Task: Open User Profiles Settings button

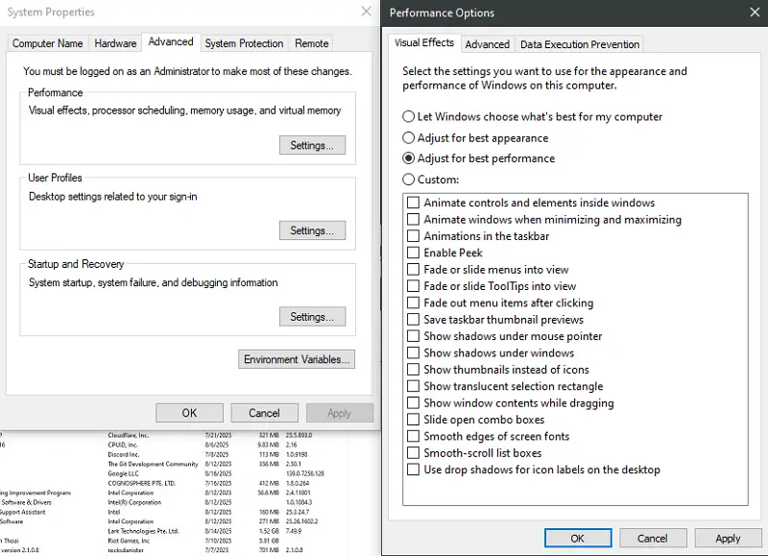Action: point(311,230)
